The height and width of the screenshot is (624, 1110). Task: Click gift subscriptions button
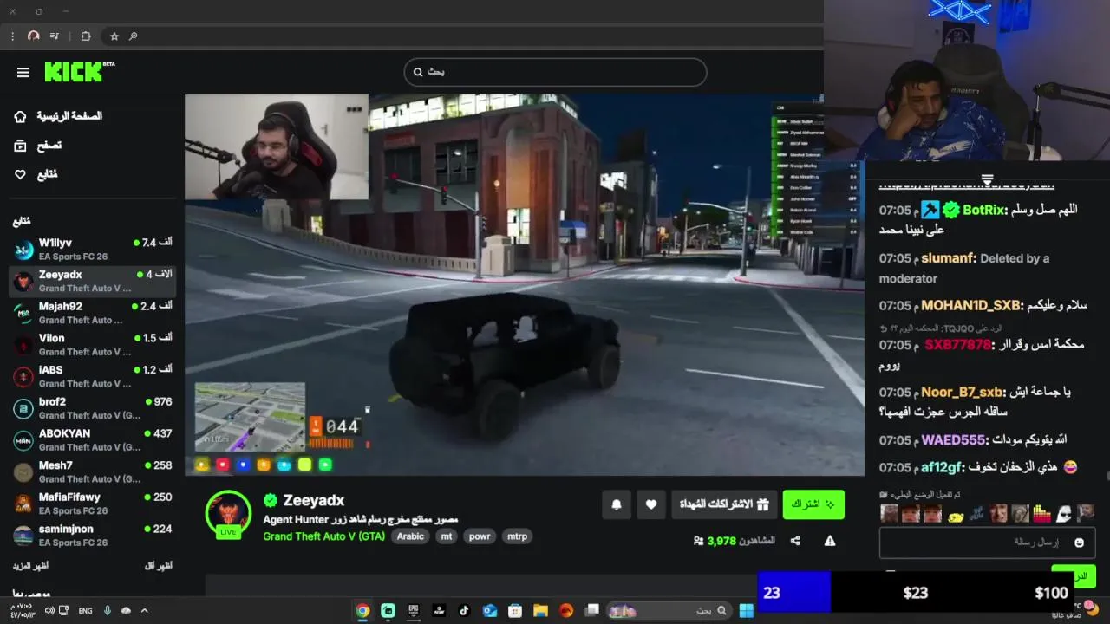(724, 504)
